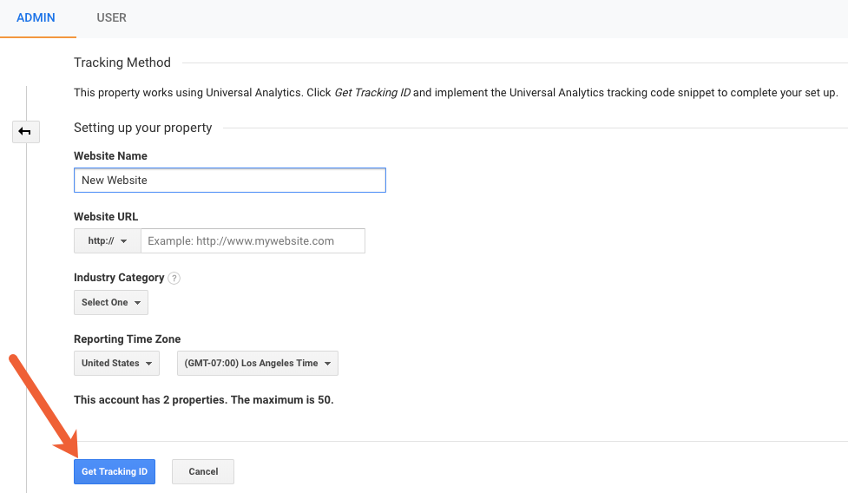Open the Select One industry dropdown
The height and width of the screenshot is (493, 848).
click(x=111, y=303)
